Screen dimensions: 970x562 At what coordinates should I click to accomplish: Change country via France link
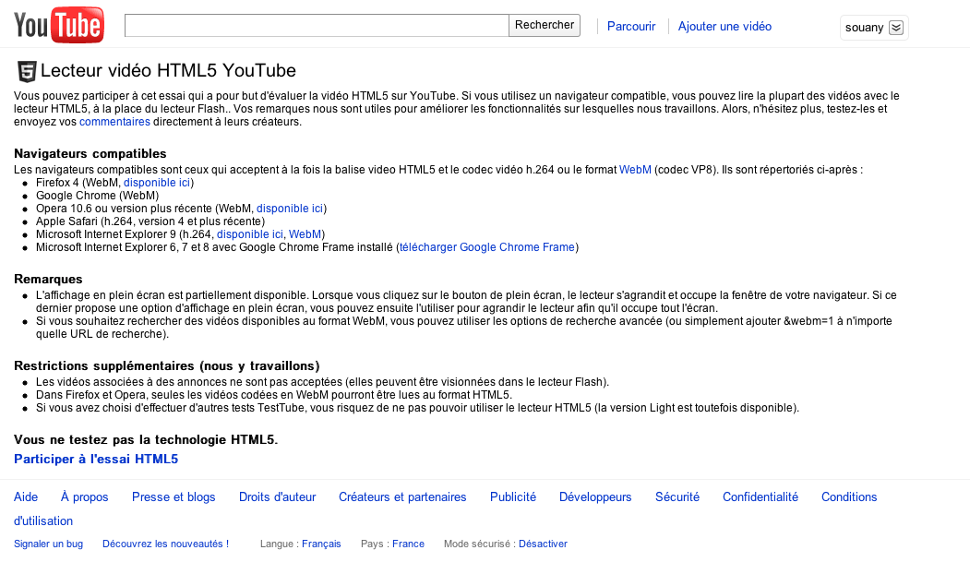tap(408, 544)
